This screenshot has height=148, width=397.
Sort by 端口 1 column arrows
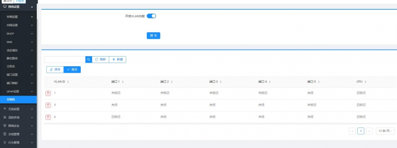tap(123, 82)
